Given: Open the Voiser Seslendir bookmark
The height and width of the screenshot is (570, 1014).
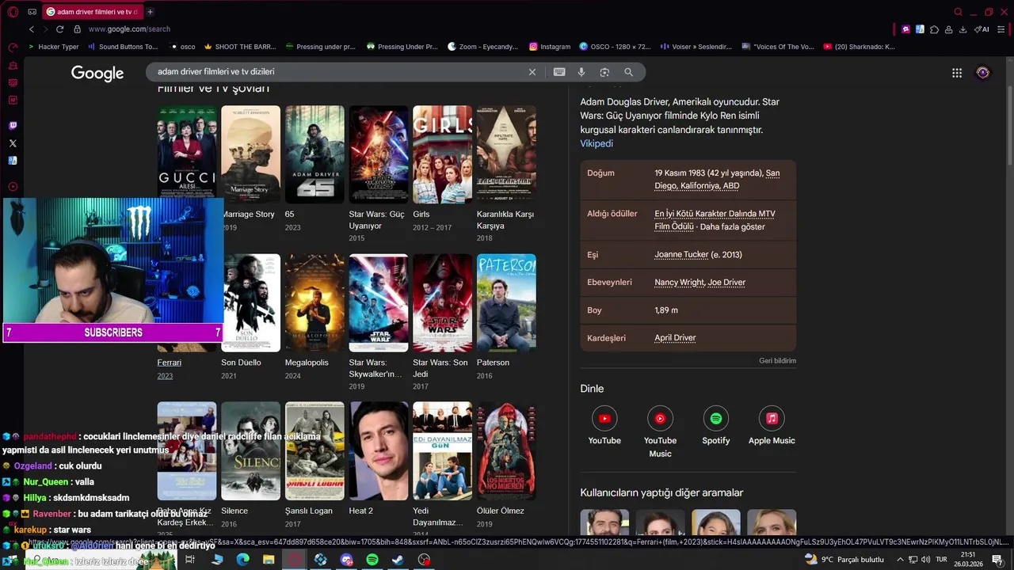Looking at the screenshot, I should tap(696, 47).
